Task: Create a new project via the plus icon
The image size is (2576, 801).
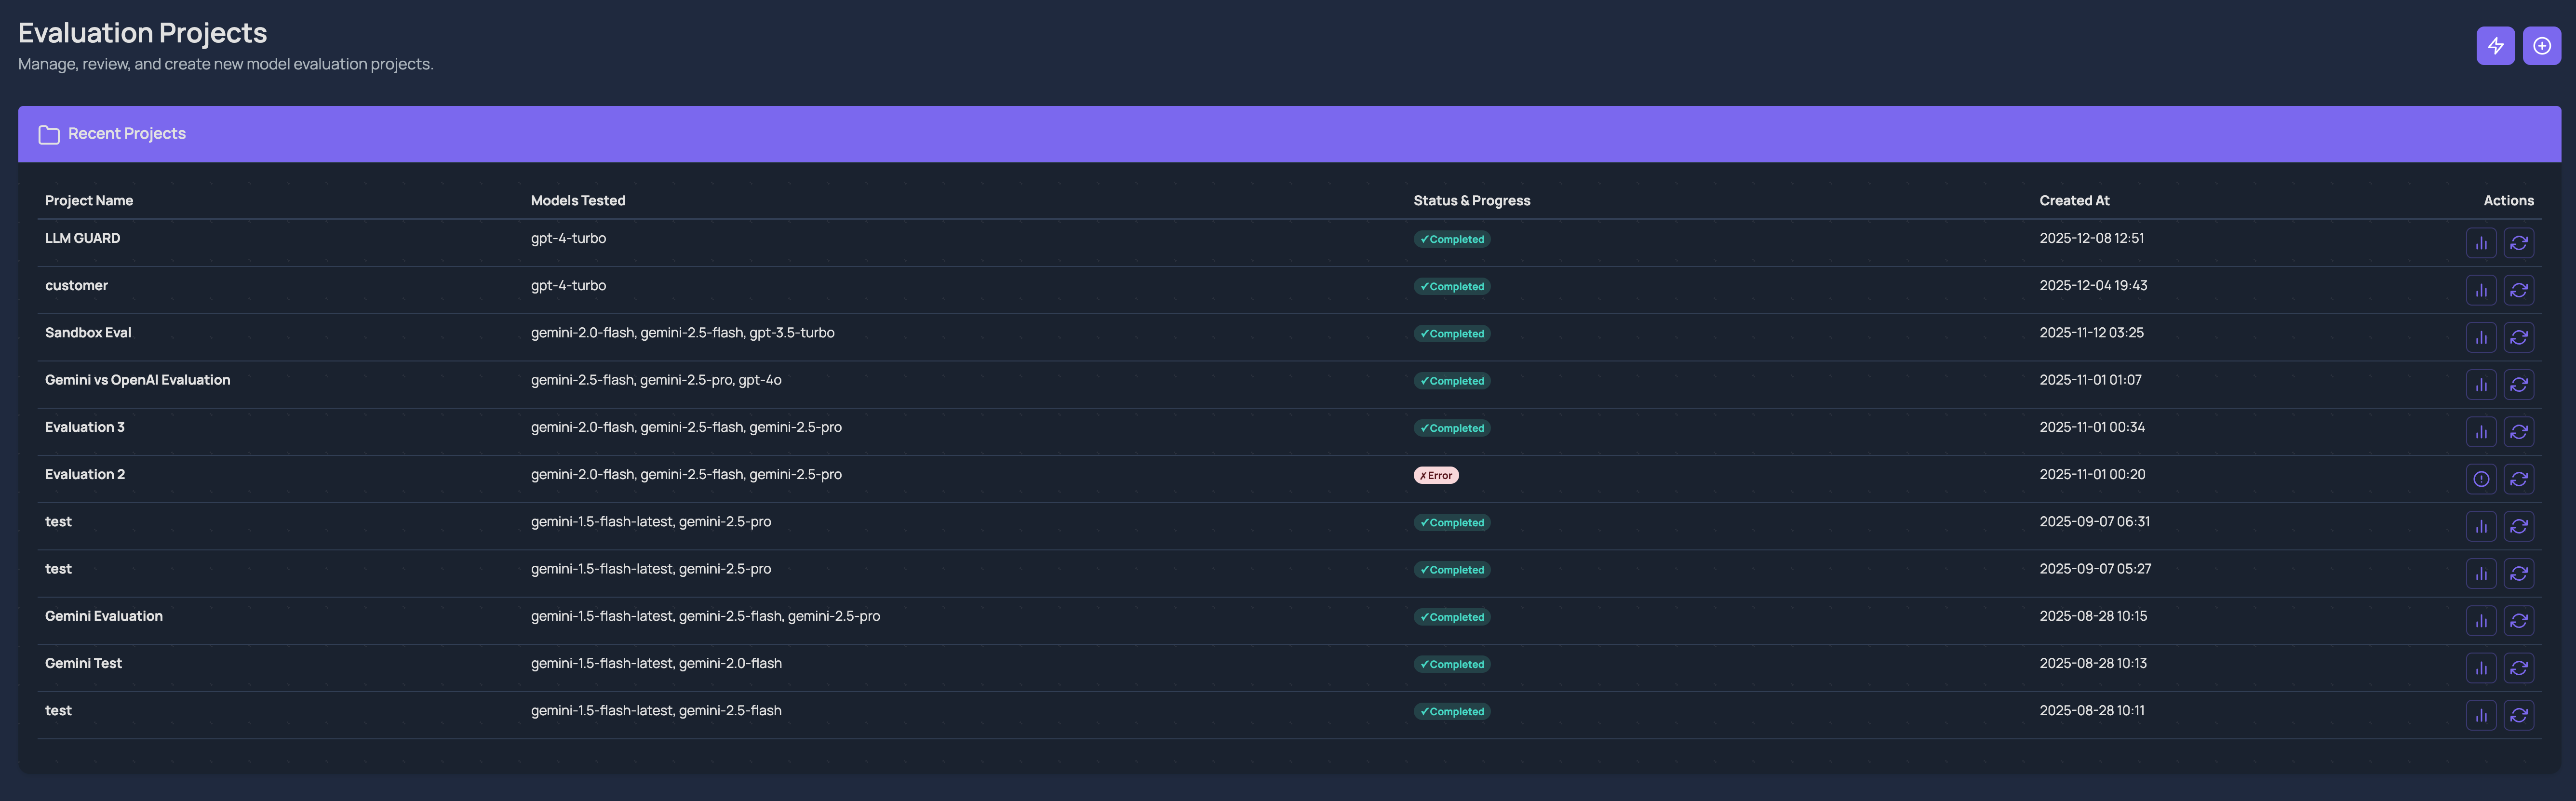Action: tap(2541, 45)
